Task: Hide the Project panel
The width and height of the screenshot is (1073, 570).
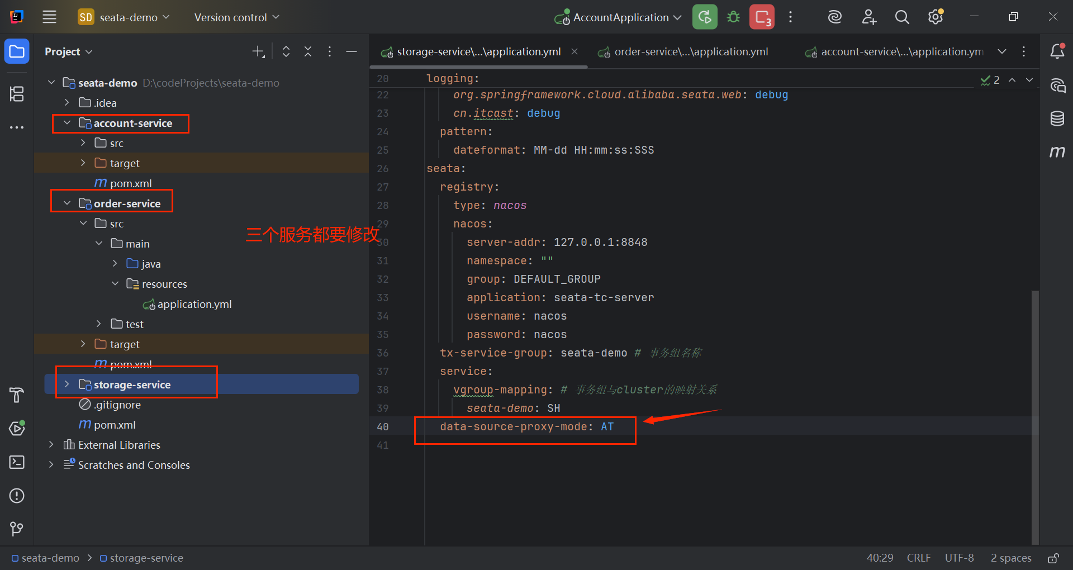Action: click(x=352, y=52)
